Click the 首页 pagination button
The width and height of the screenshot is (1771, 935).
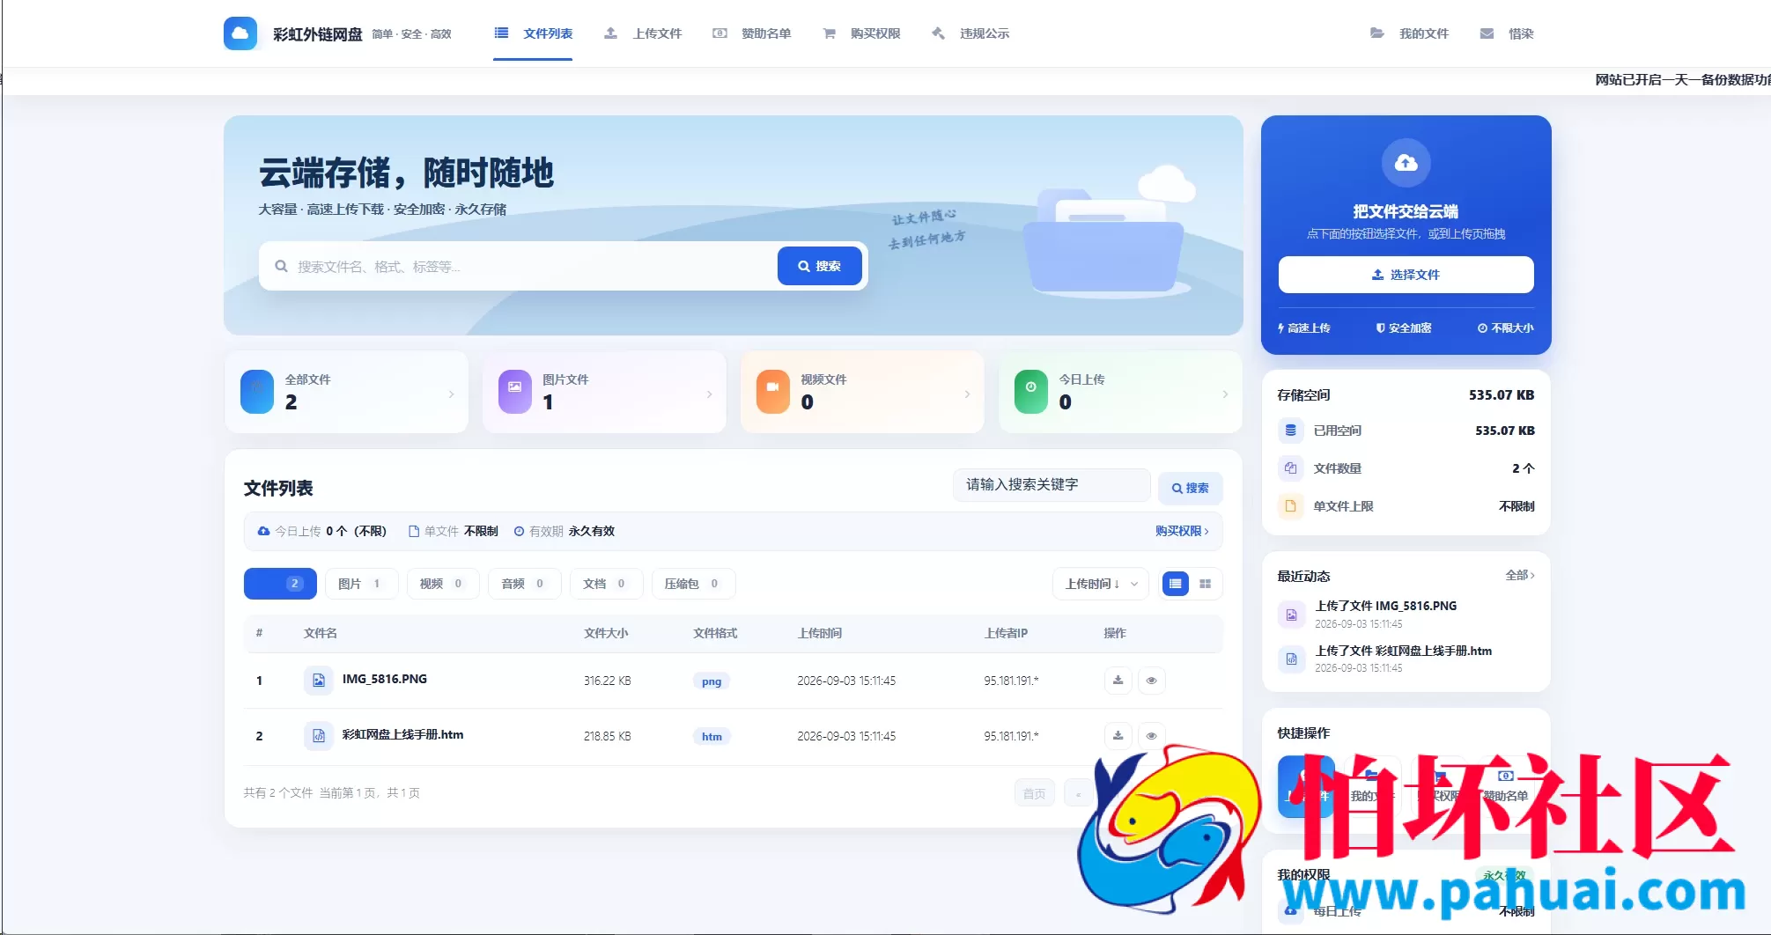click(x=1034, y=793)
